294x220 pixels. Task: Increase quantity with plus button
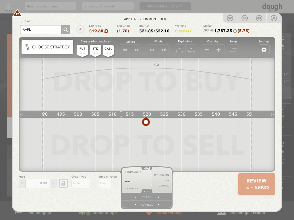[218, 50]
